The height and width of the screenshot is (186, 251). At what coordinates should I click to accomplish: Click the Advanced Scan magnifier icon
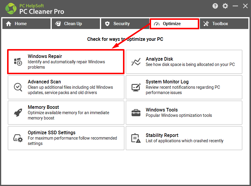(x=18, y=87)
